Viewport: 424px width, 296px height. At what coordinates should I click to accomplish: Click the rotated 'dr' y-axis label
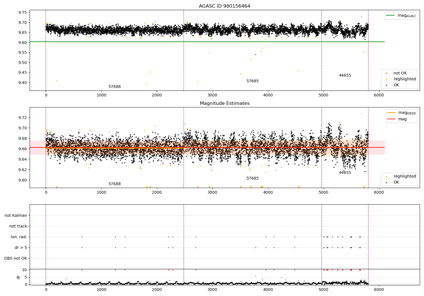click(x=18, y=277)
